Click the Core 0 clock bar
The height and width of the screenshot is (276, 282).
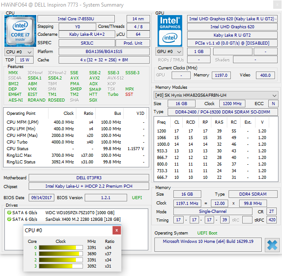[x=61, y=248]
